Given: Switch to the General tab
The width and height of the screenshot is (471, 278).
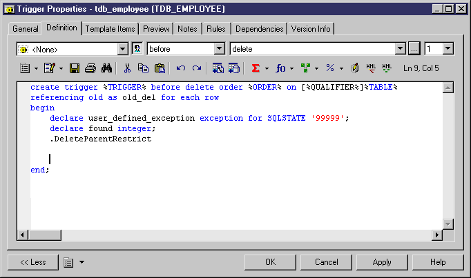Looking at the screenshot, I should tap(26, 29).
